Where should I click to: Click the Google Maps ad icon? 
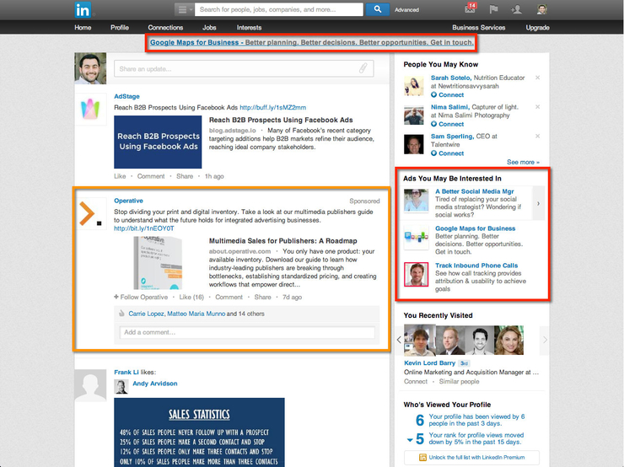[x=417, y=238]
